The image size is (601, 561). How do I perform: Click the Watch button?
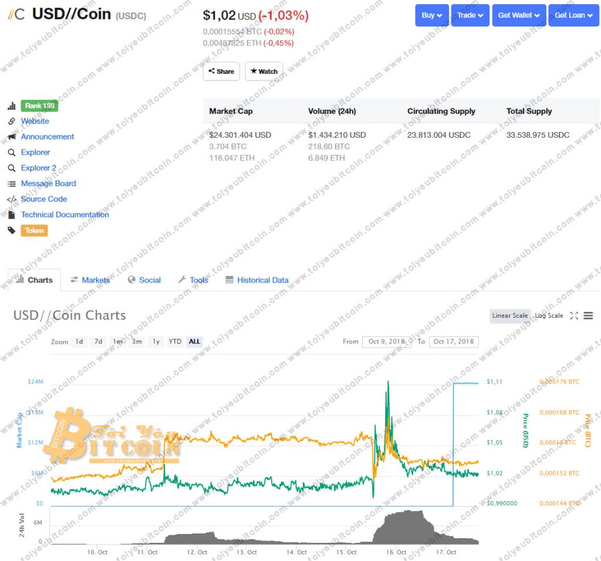point(264,72)
